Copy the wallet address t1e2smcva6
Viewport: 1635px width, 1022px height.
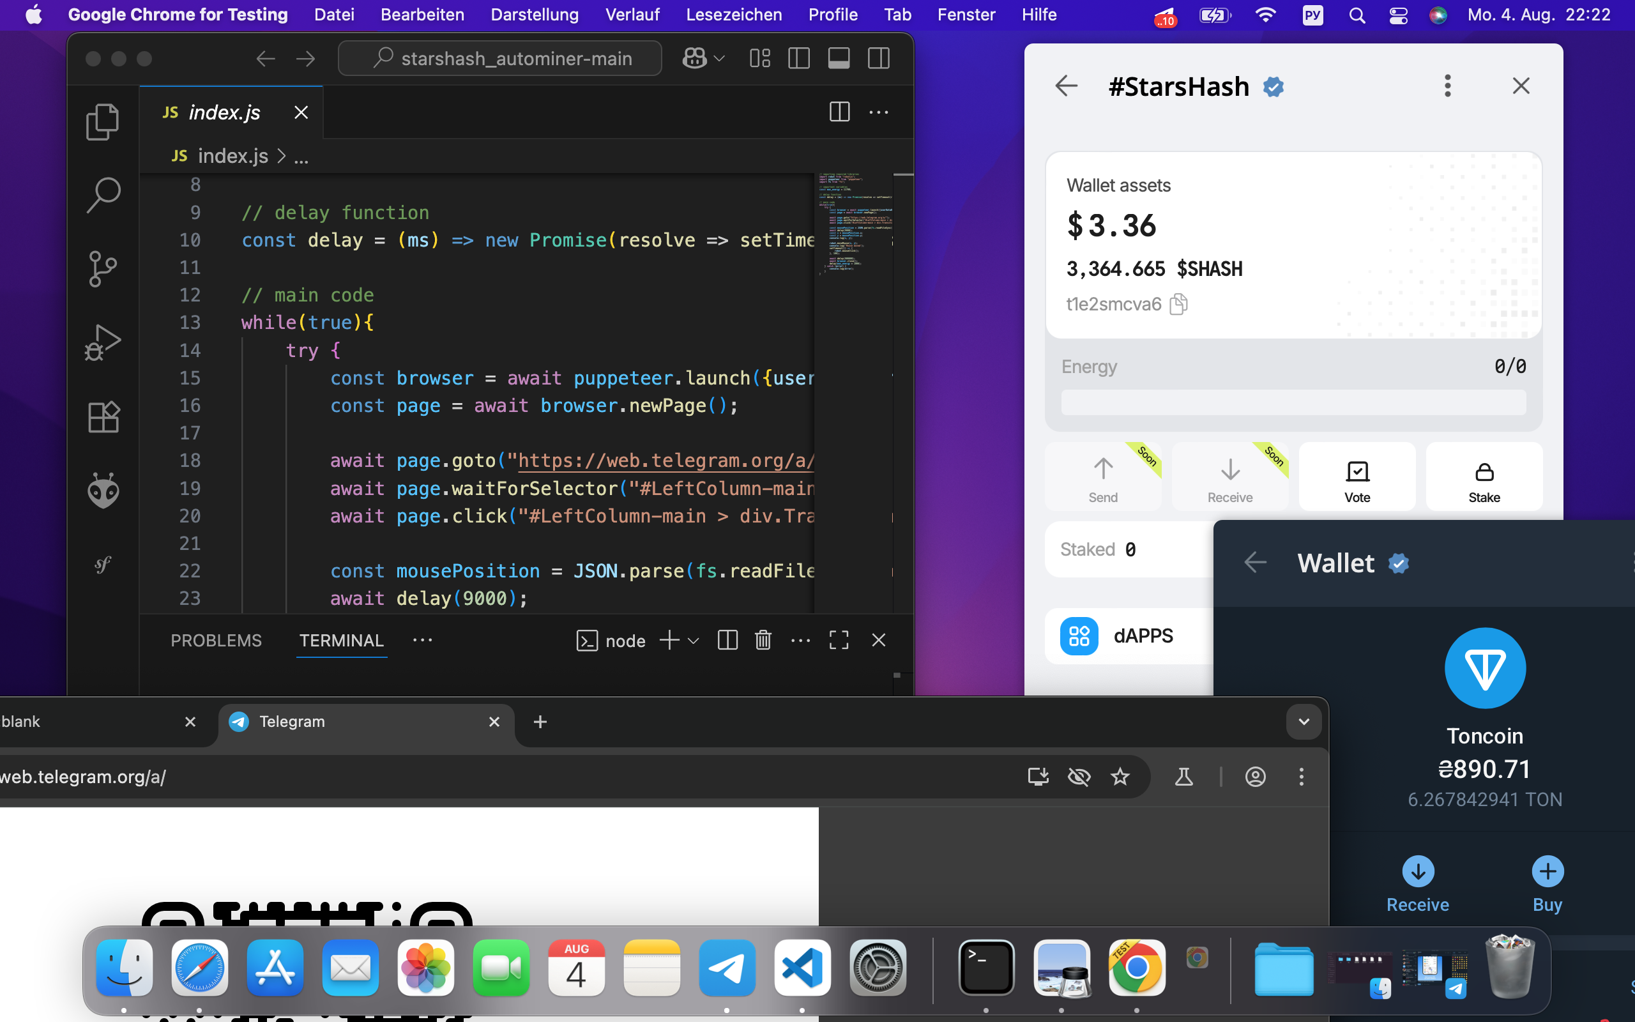[1178, 304]
